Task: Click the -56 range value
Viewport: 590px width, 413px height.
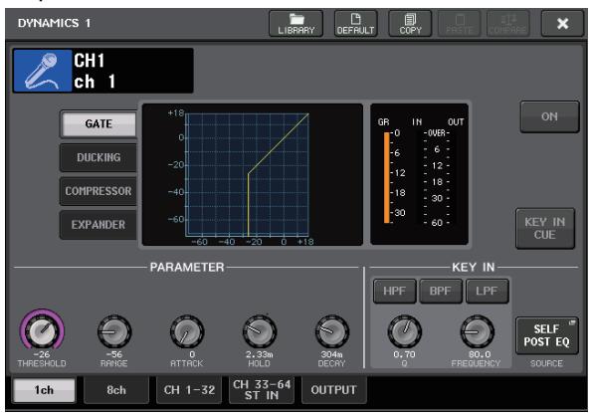Action: point(114,354)
